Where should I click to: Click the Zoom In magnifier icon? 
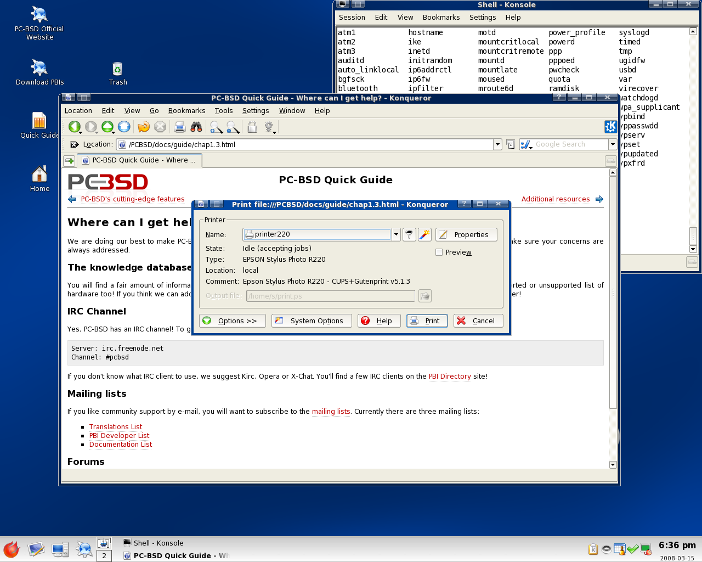tap(216, 127)
